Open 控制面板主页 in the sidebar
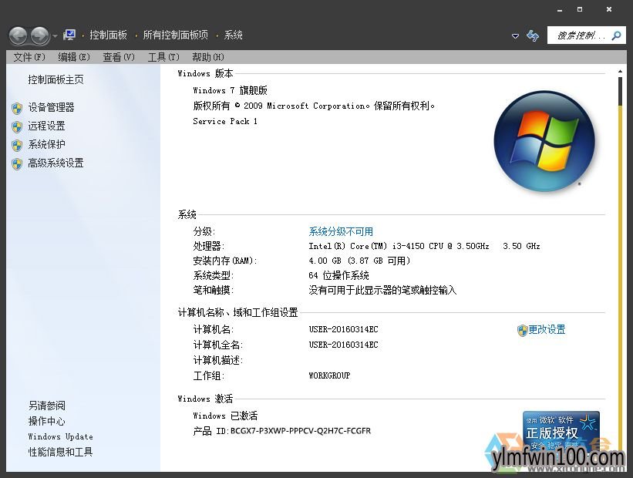 coord(56,79)
